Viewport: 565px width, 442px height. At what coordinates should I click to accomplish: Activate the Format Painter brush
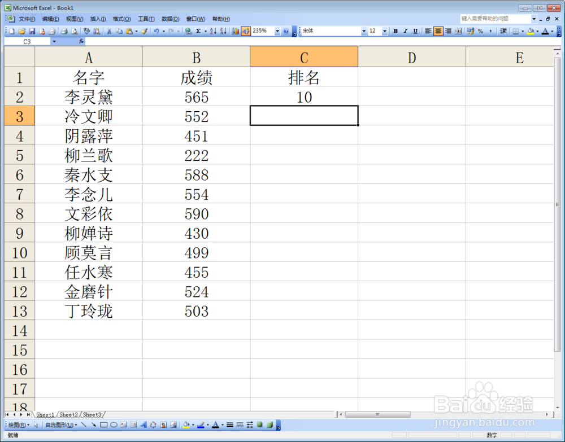pos(144,31)
